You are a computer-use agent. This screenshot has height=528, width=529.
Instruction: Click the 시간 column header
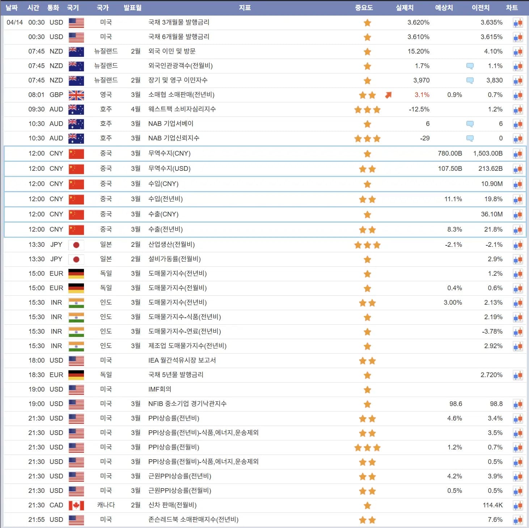coord(33,8)
